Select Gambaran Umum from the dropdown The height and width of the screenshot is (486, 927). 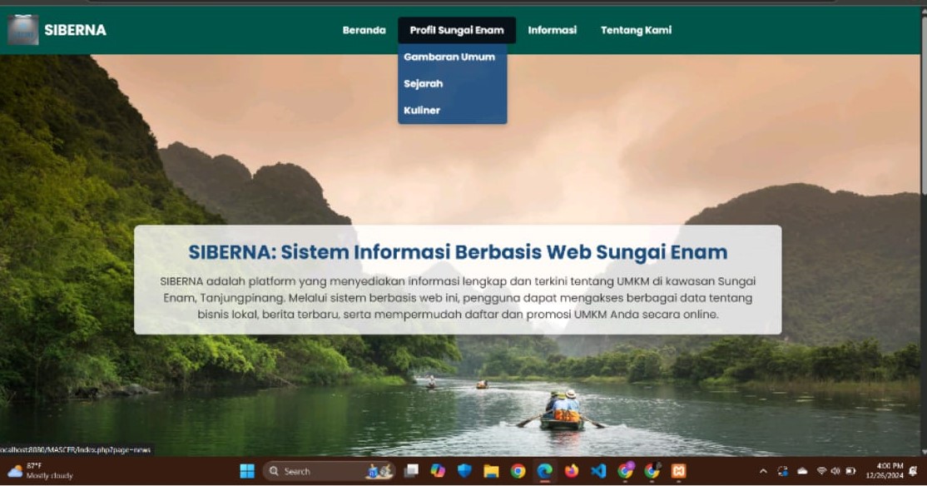coord(449,57)
